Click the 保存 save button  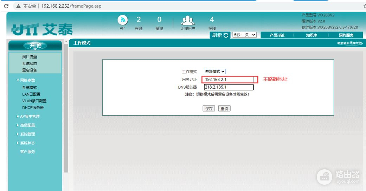(x=209, y=108)
